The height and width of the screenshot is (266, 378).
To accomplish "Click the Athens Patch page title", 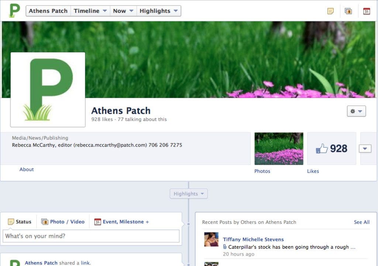I will [121, 110].
